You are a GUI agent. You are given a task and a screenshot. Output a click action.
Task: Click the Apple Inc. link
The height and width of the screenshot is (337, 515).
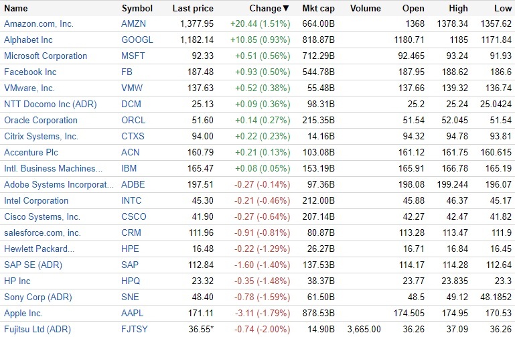(23, 313)
